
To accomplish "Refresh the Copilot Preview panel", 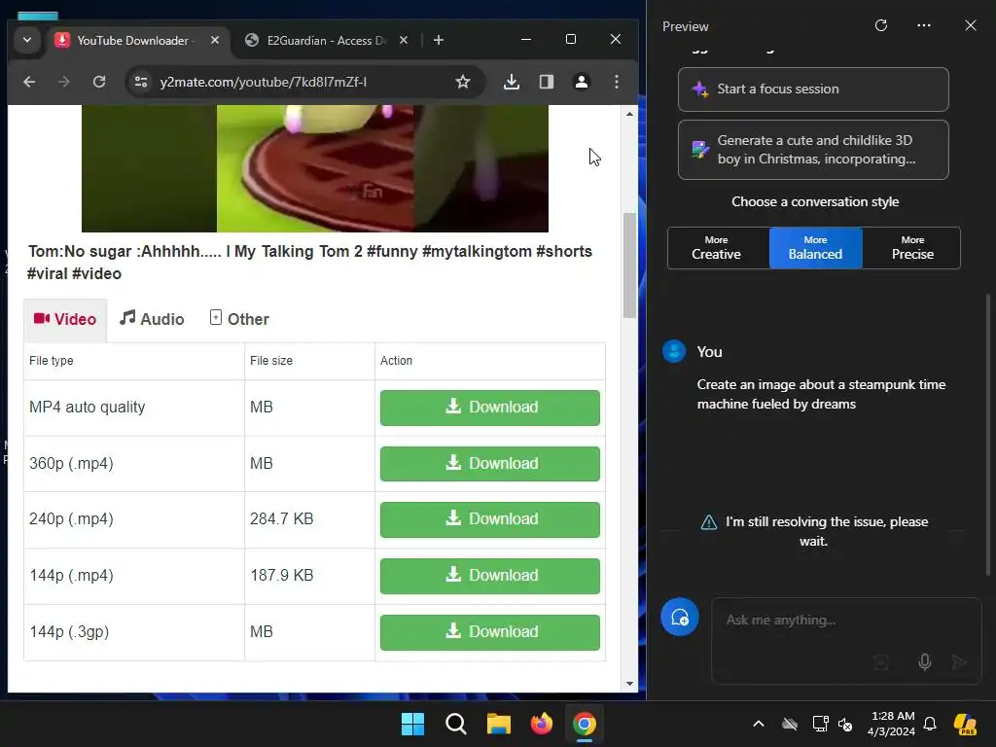I will 881,25.
